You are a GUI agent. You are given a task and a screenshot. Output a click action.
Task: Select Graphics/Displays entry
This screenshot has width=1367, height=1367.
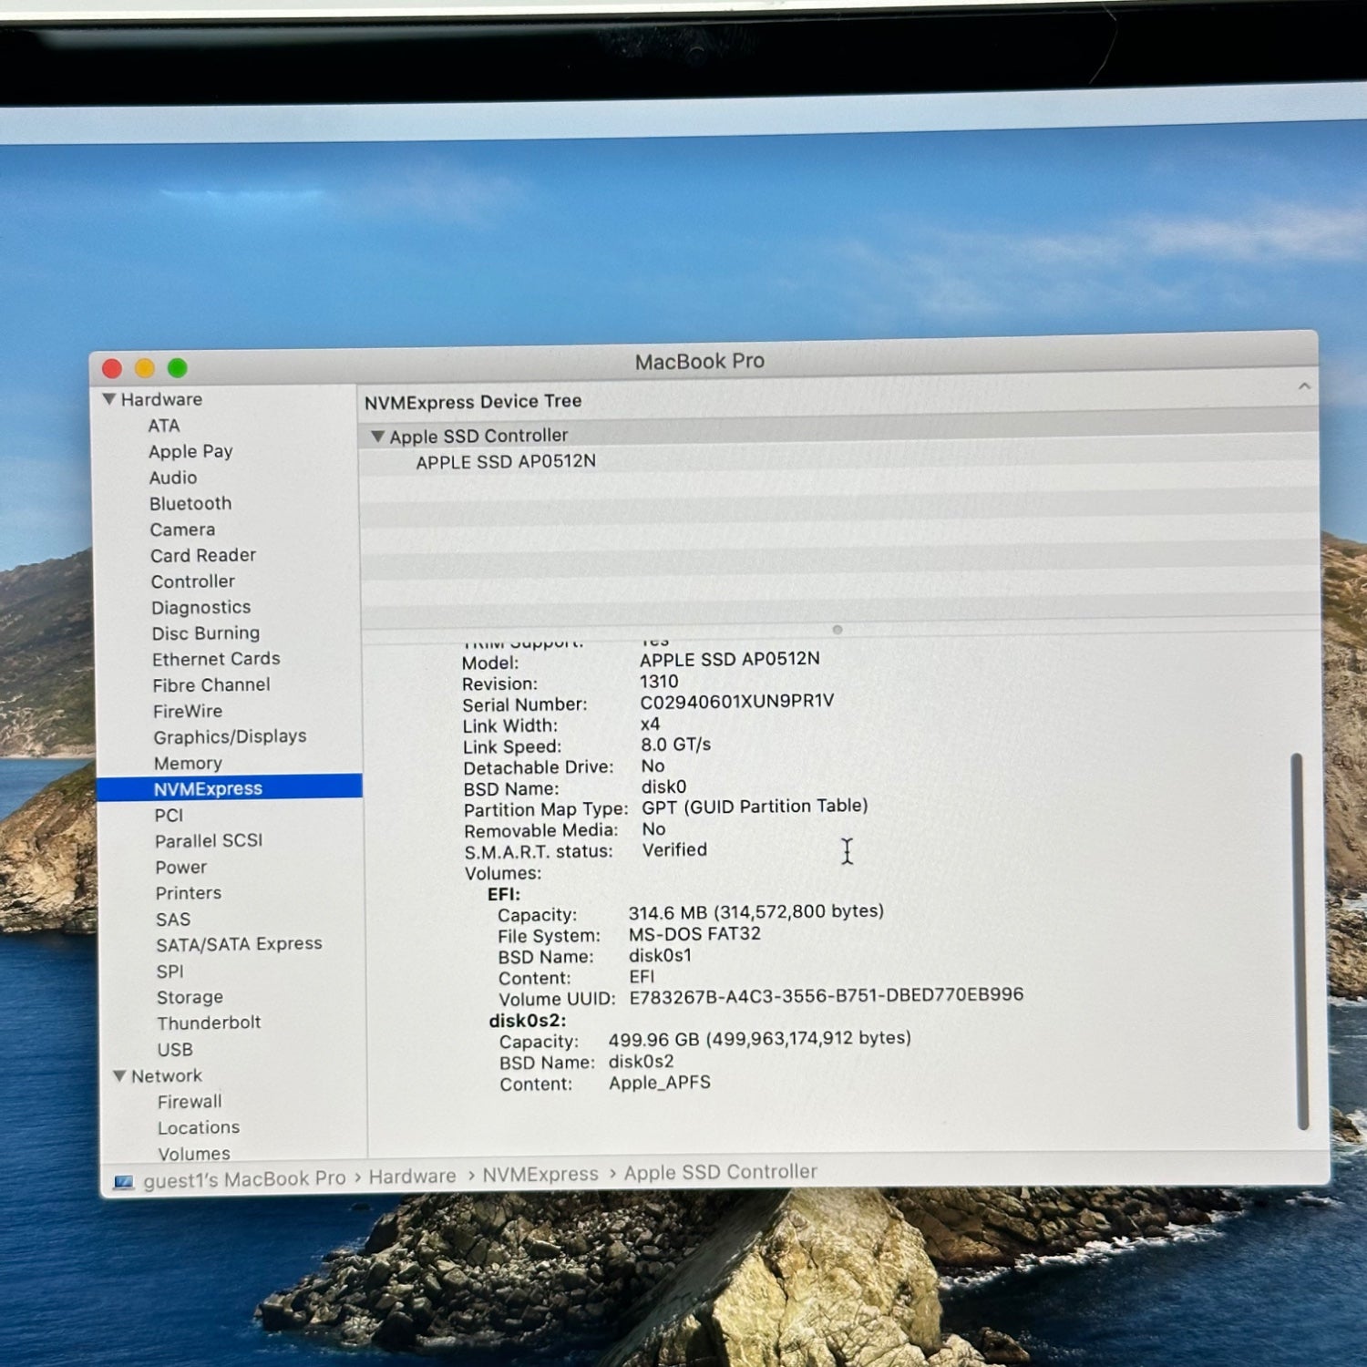230,737
